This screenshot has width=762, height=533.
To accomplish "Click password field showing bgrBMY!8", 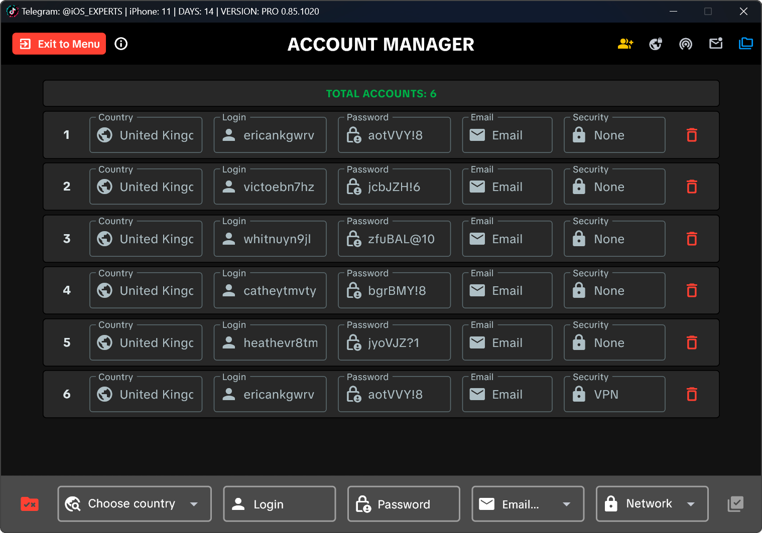I will click(x=394, y=291).
